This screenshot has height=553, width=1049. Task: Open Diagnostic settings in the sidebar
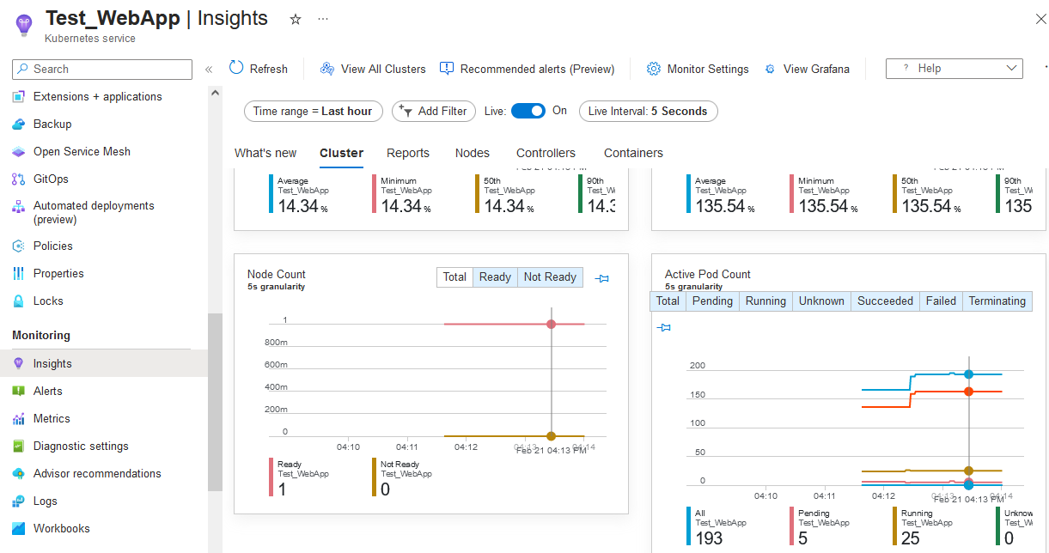tap(81, 446)
